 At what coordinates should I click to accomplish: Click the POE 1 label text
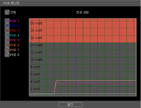coord(15,21)
